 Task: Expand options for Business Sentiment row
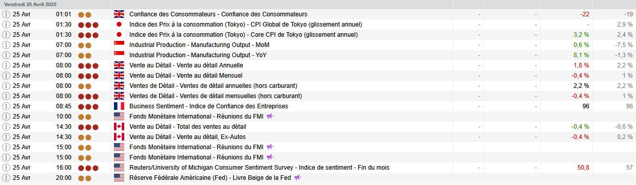[x=6, y=106]
